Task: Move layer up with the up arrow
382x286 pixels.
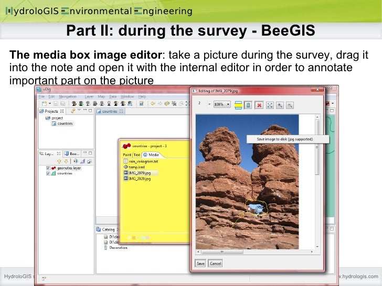Action: pyautogui.click(x=59, y=161)
